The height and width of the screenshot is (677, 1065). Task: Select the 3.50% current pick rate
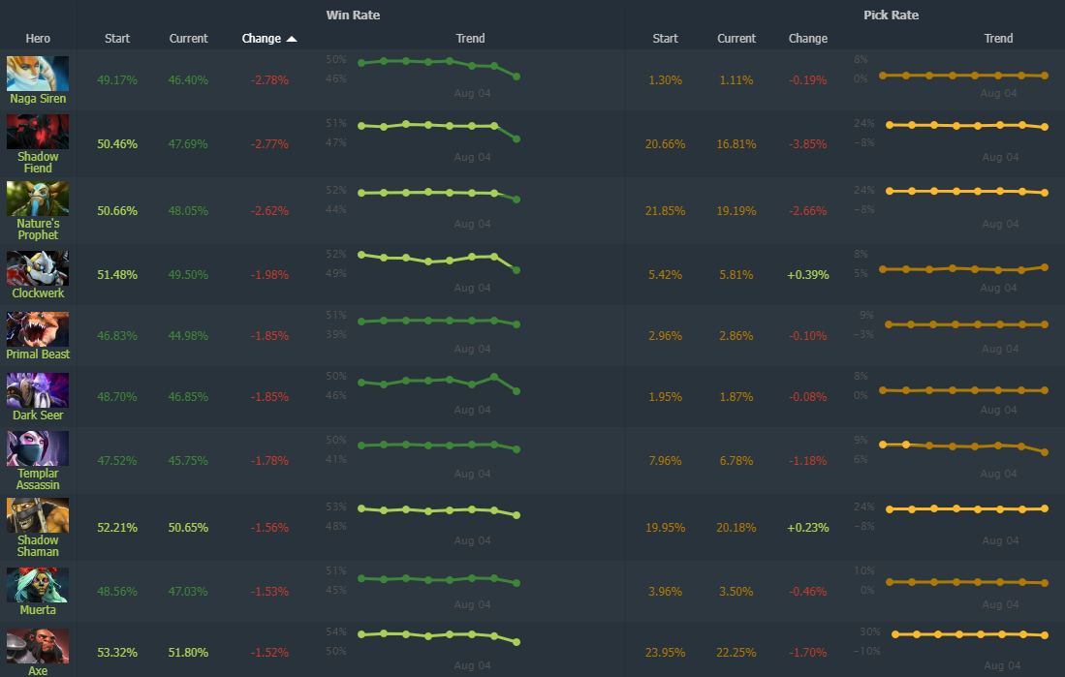pyautogui.click(x=736, y=592)
